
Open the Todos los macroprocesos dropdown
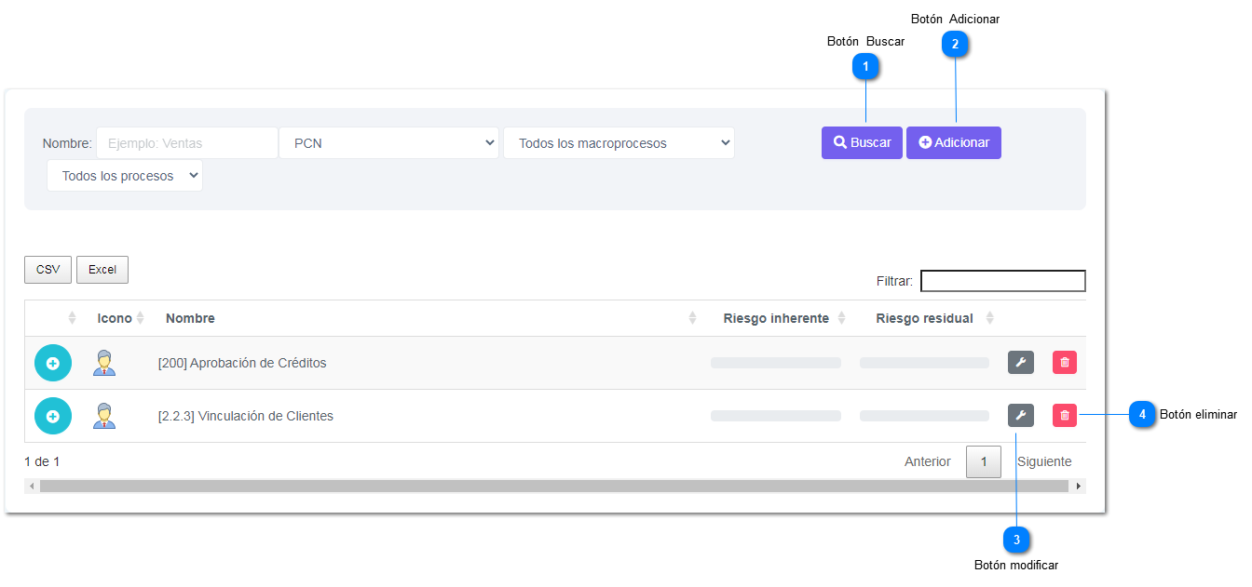point(619,143)
